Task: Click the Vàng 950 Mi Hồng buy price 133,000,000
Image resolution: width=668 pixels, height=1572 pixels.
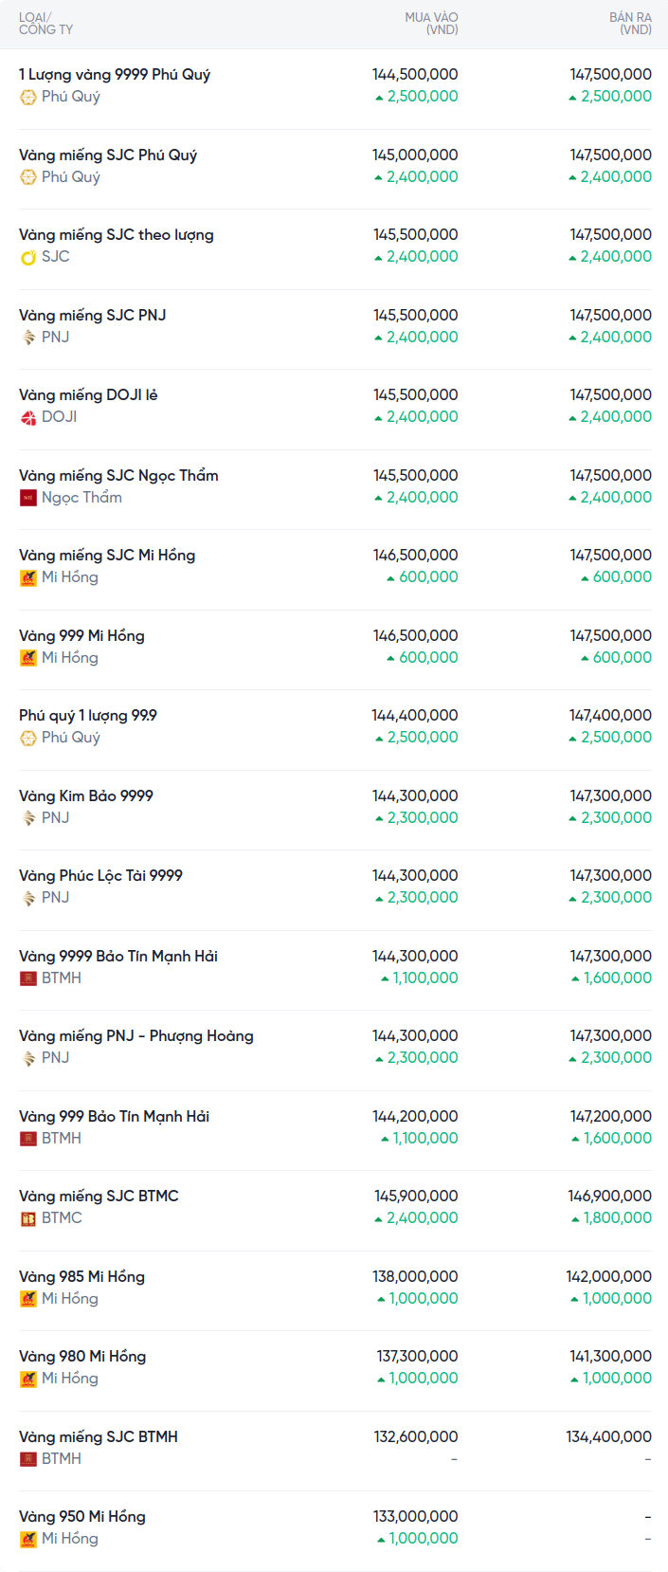Action: 415,1516
